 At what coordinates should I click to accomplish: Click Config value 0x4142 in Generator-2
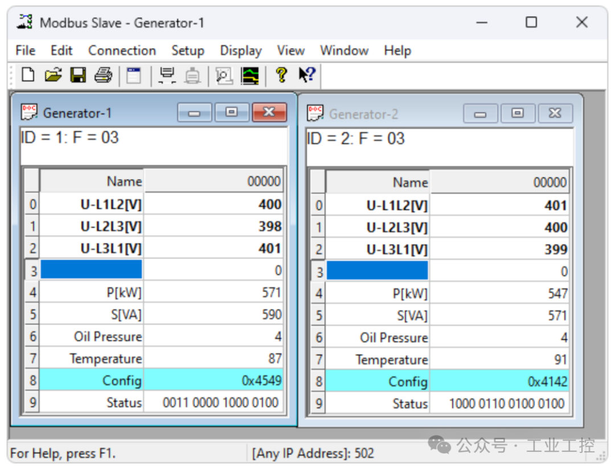click(548, 381)
